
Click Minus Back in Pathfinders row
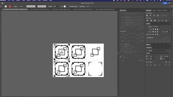[x=166, y=20]
